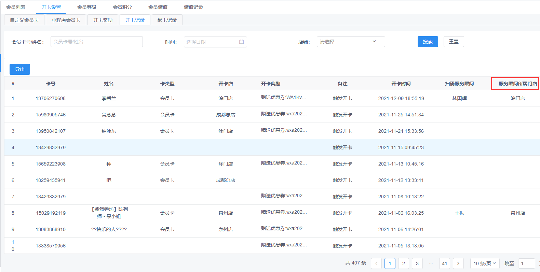The height and width of the screenshot is (272, 540).
Task: Focus the 会员卡号/姓名 input field
Action: [x=97, y=42]
